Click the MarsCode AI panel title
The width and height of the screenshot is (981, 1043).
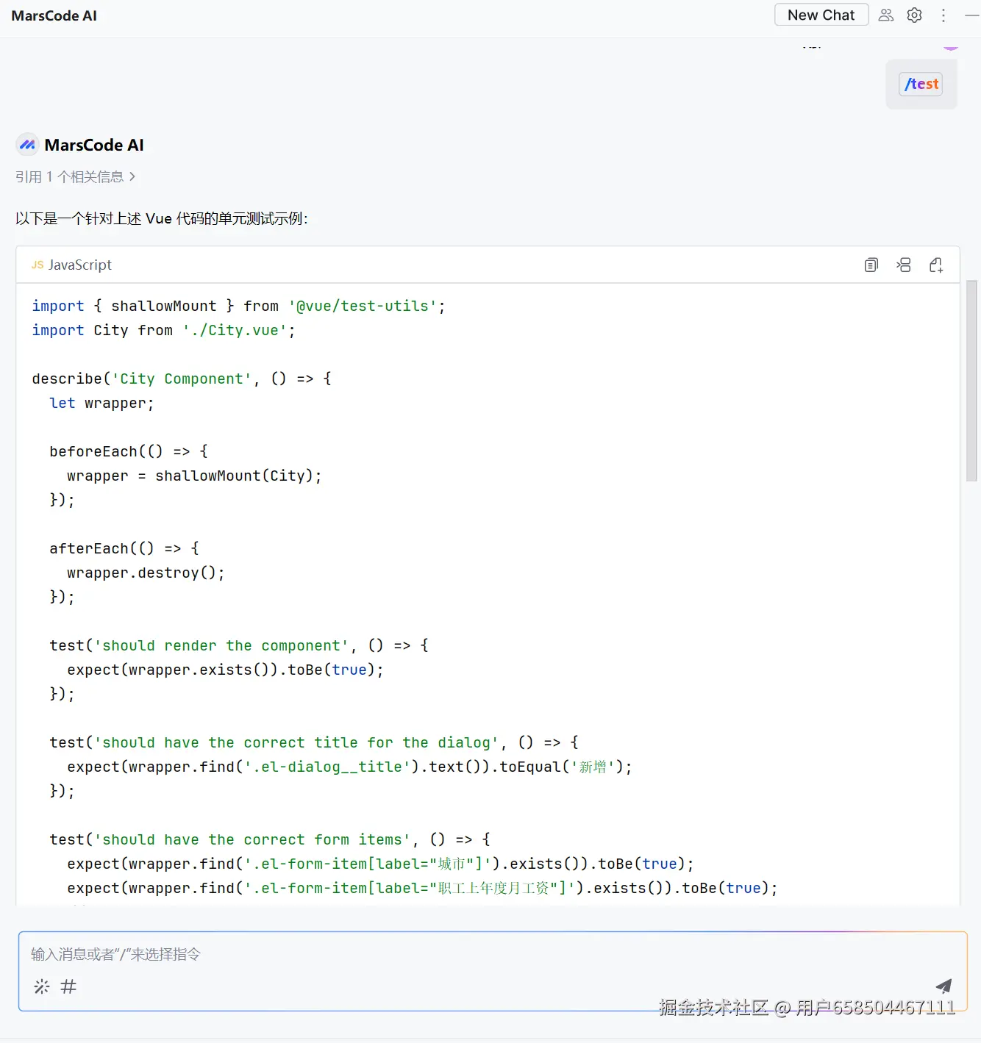tap(54, 15)
